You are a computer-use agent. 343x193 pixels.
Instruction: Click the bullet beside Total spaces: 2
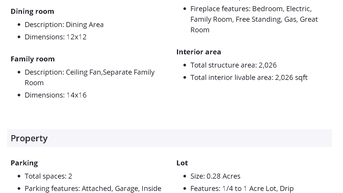(x=19, y=176)
